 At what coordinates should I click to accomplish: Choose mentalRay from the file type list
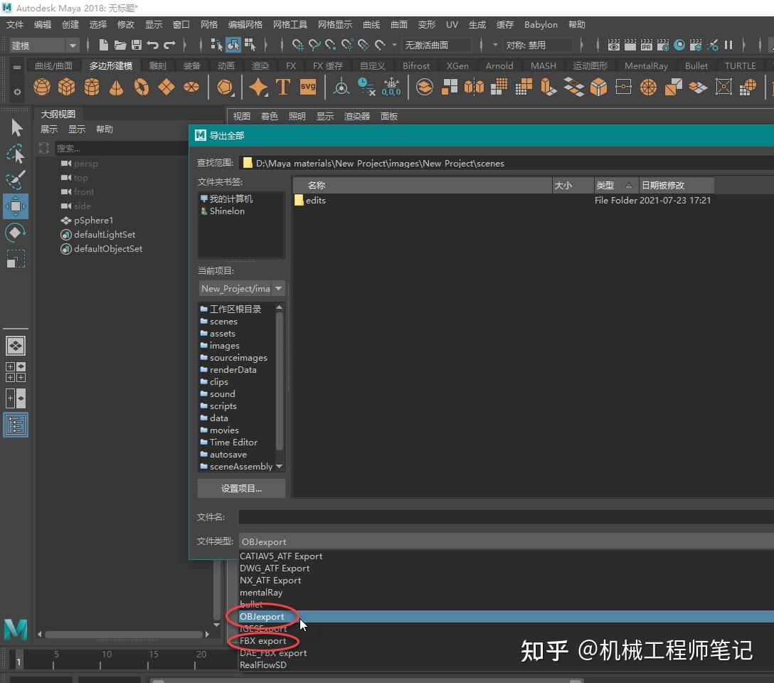[x=507, y=592]
